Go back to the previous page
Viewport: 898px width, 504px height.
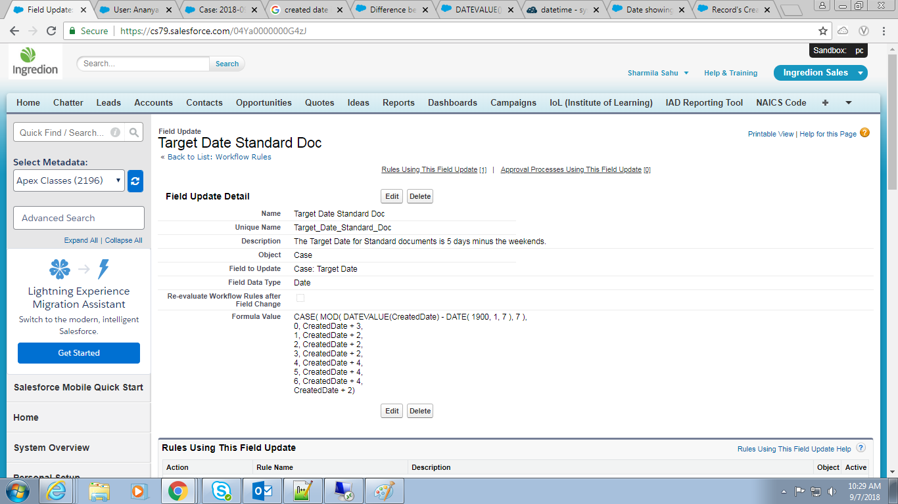[x=14, y=31]
